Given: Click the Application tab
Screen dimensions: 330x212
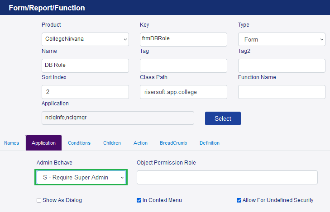Looking at the screenshot, I should 43,143.
